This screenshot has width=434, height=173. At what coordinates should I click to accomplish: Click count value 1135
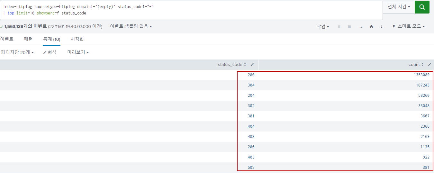[425, 147]
